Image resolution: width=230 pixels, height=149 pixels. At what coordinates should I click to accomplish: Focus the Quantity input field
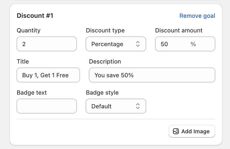tap(47, 44)
